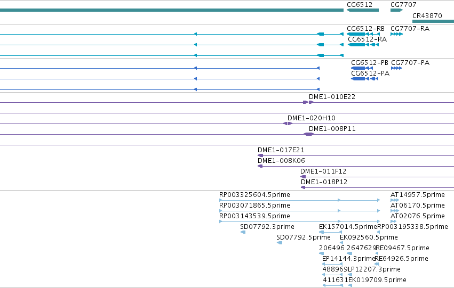Select EST EP14144.3prime label

(349, 259)
